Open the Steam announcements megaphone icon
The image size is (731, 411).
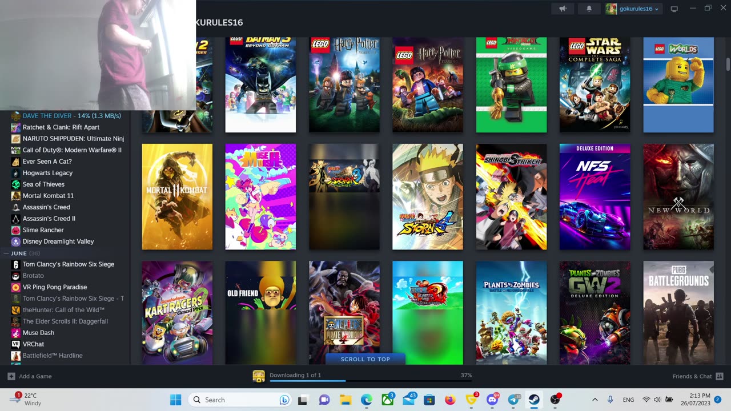click(x=563, y=9)
